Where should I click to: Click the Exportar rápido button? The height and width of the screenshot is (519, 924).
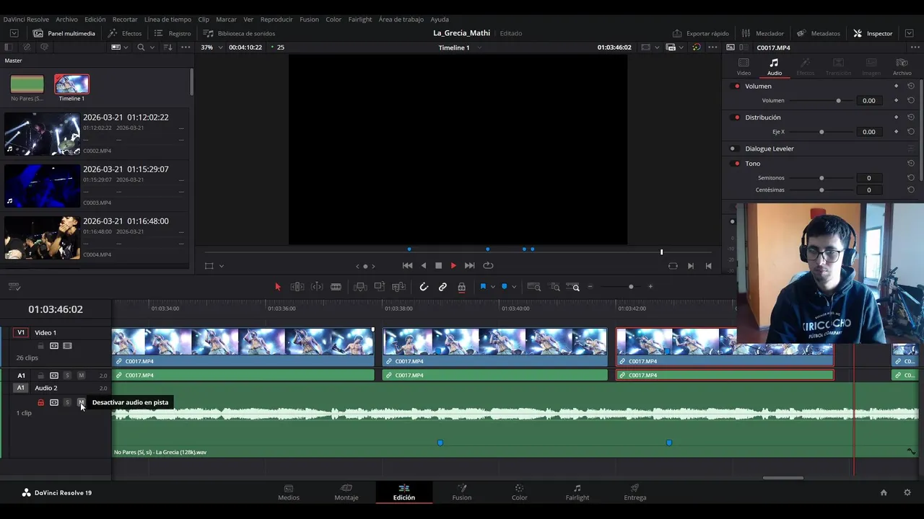700,33
